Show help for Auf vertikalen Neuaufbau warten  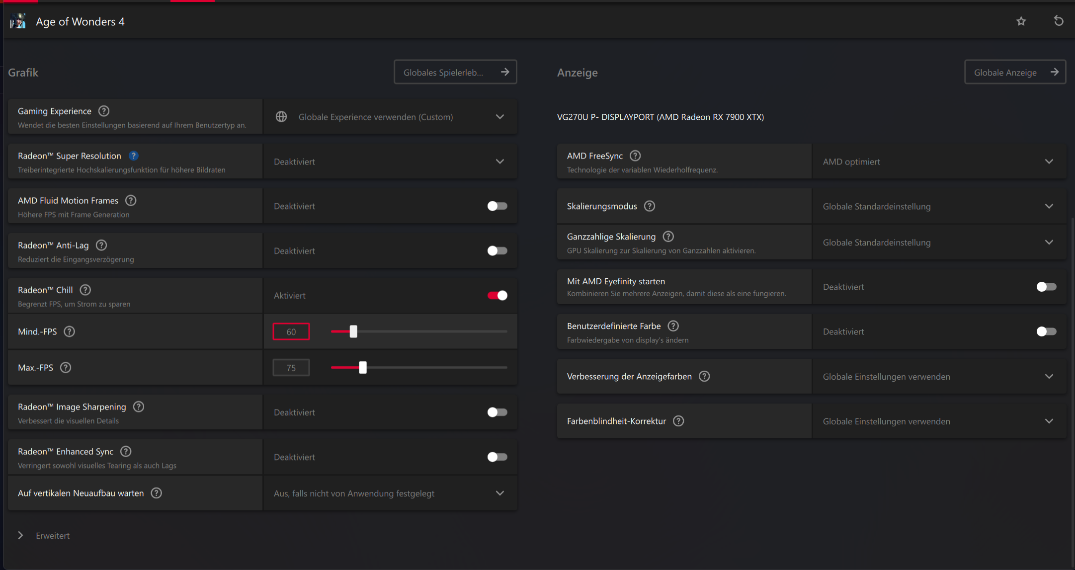point(157,493)
